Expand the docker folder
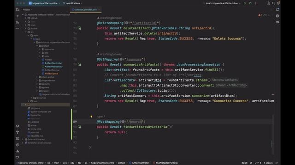 tap(26, 28)
